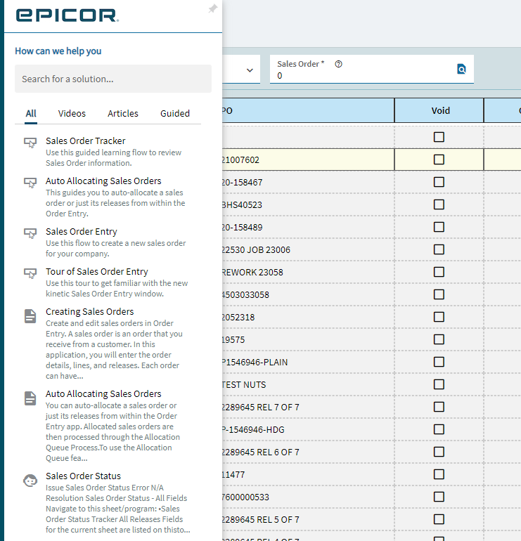
Task: Select PO cell 22530 JOB 23006
Action: (x=309, y=249)
